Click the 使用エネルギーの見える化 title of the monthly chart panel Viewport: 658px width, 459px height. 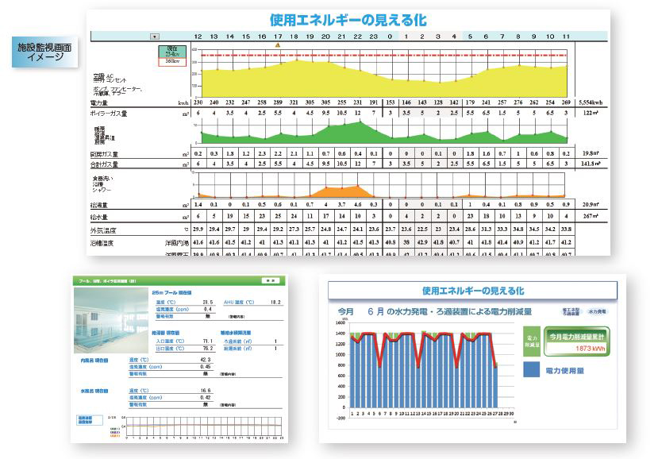(x=473, y=291)
